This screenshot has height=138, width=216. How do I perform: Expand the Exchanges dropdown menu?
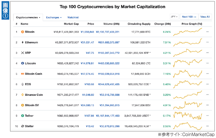point(53,17)
